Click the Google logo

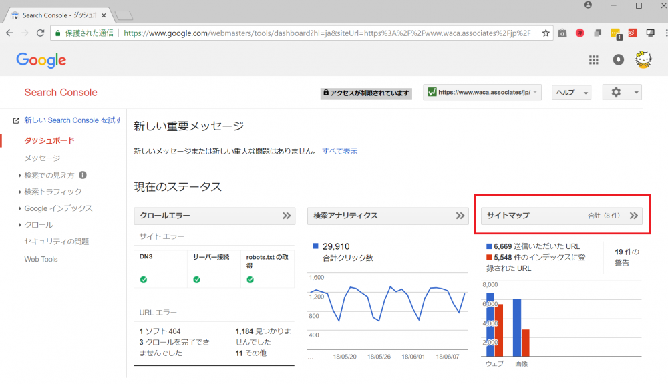(x=41, y=61)
